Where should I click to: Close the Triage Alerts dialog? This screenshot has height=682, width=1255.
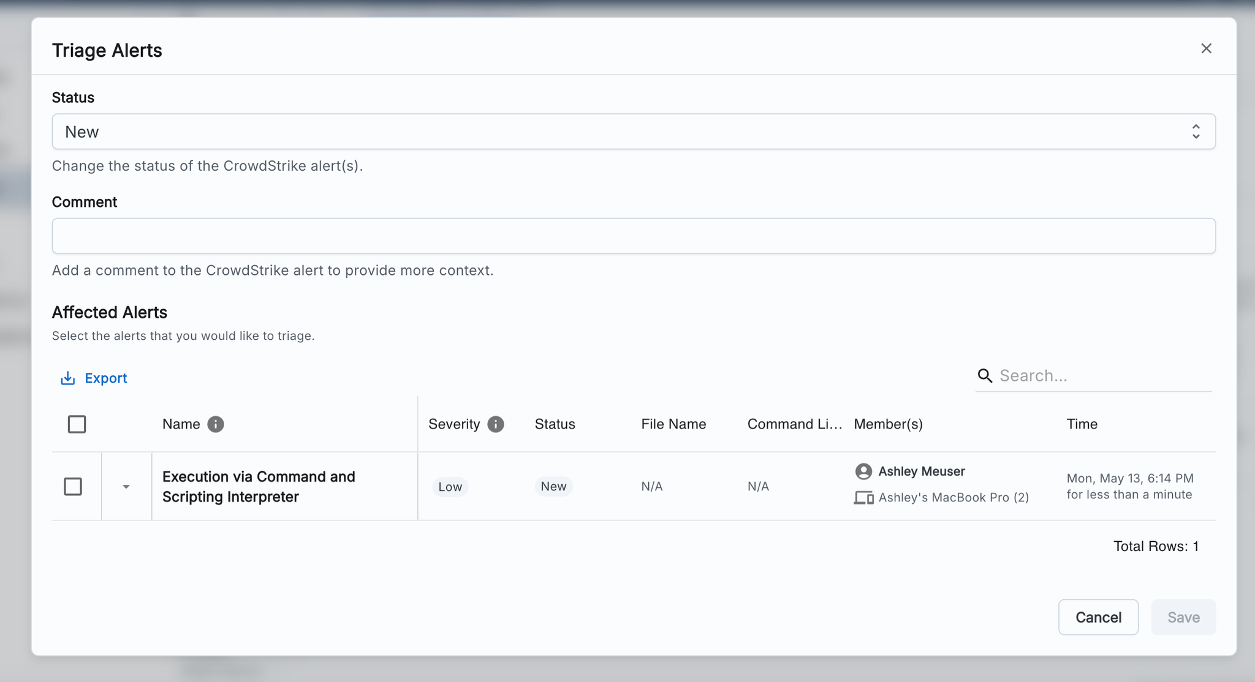[x=1206, y=49]
